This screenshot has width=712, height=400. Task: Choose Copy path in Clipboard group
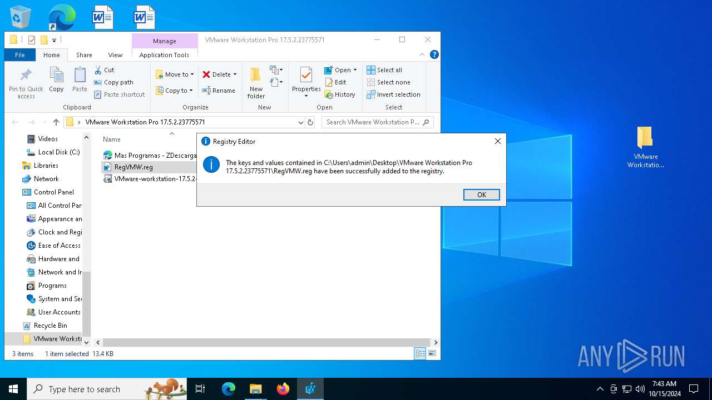coord(113,82)
